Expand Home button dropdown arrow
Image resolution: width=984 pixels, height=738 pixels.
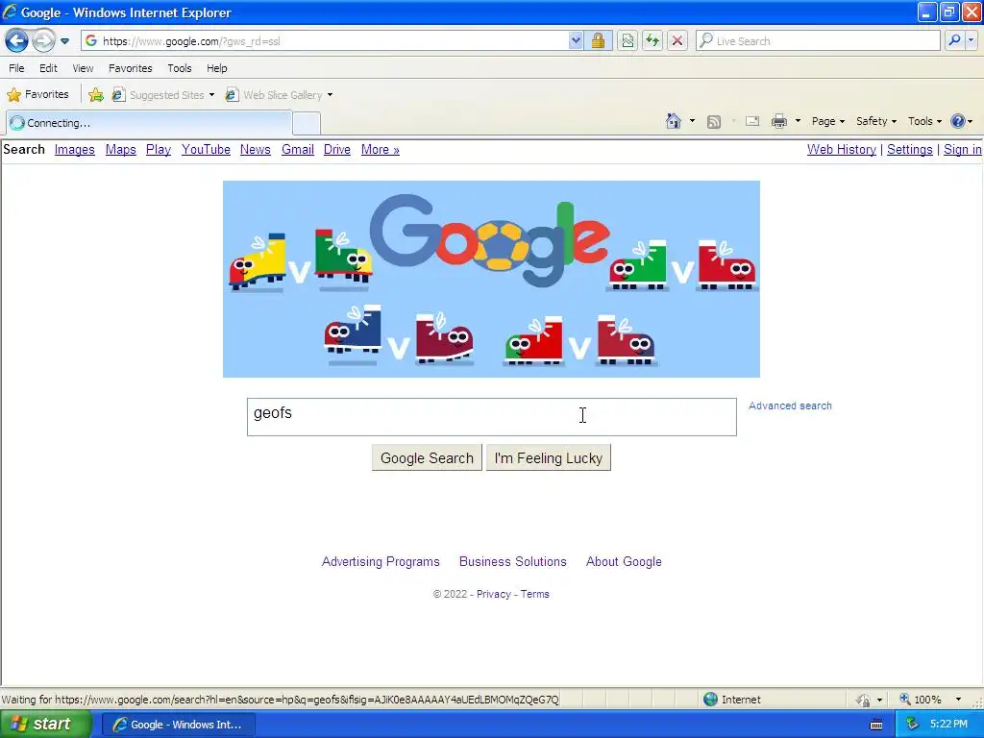pos(692,121)
